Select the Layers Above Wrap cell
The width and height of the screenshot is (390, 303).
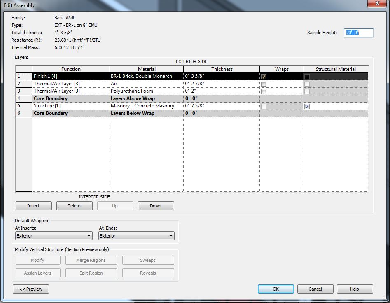coord(146,98)
